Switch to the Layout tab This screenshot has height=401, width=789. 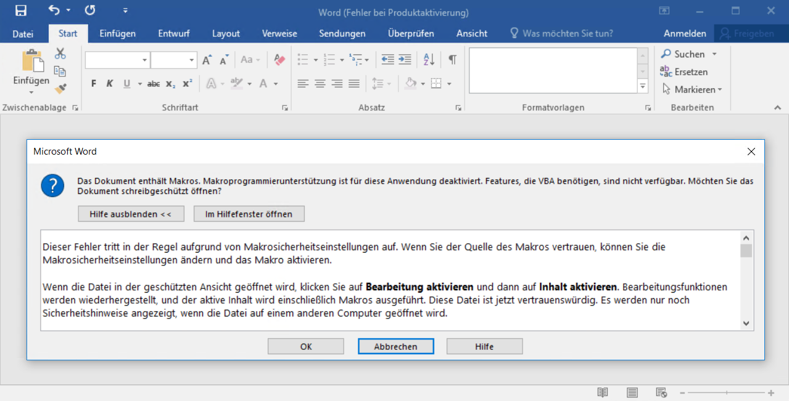coord(226,33)
